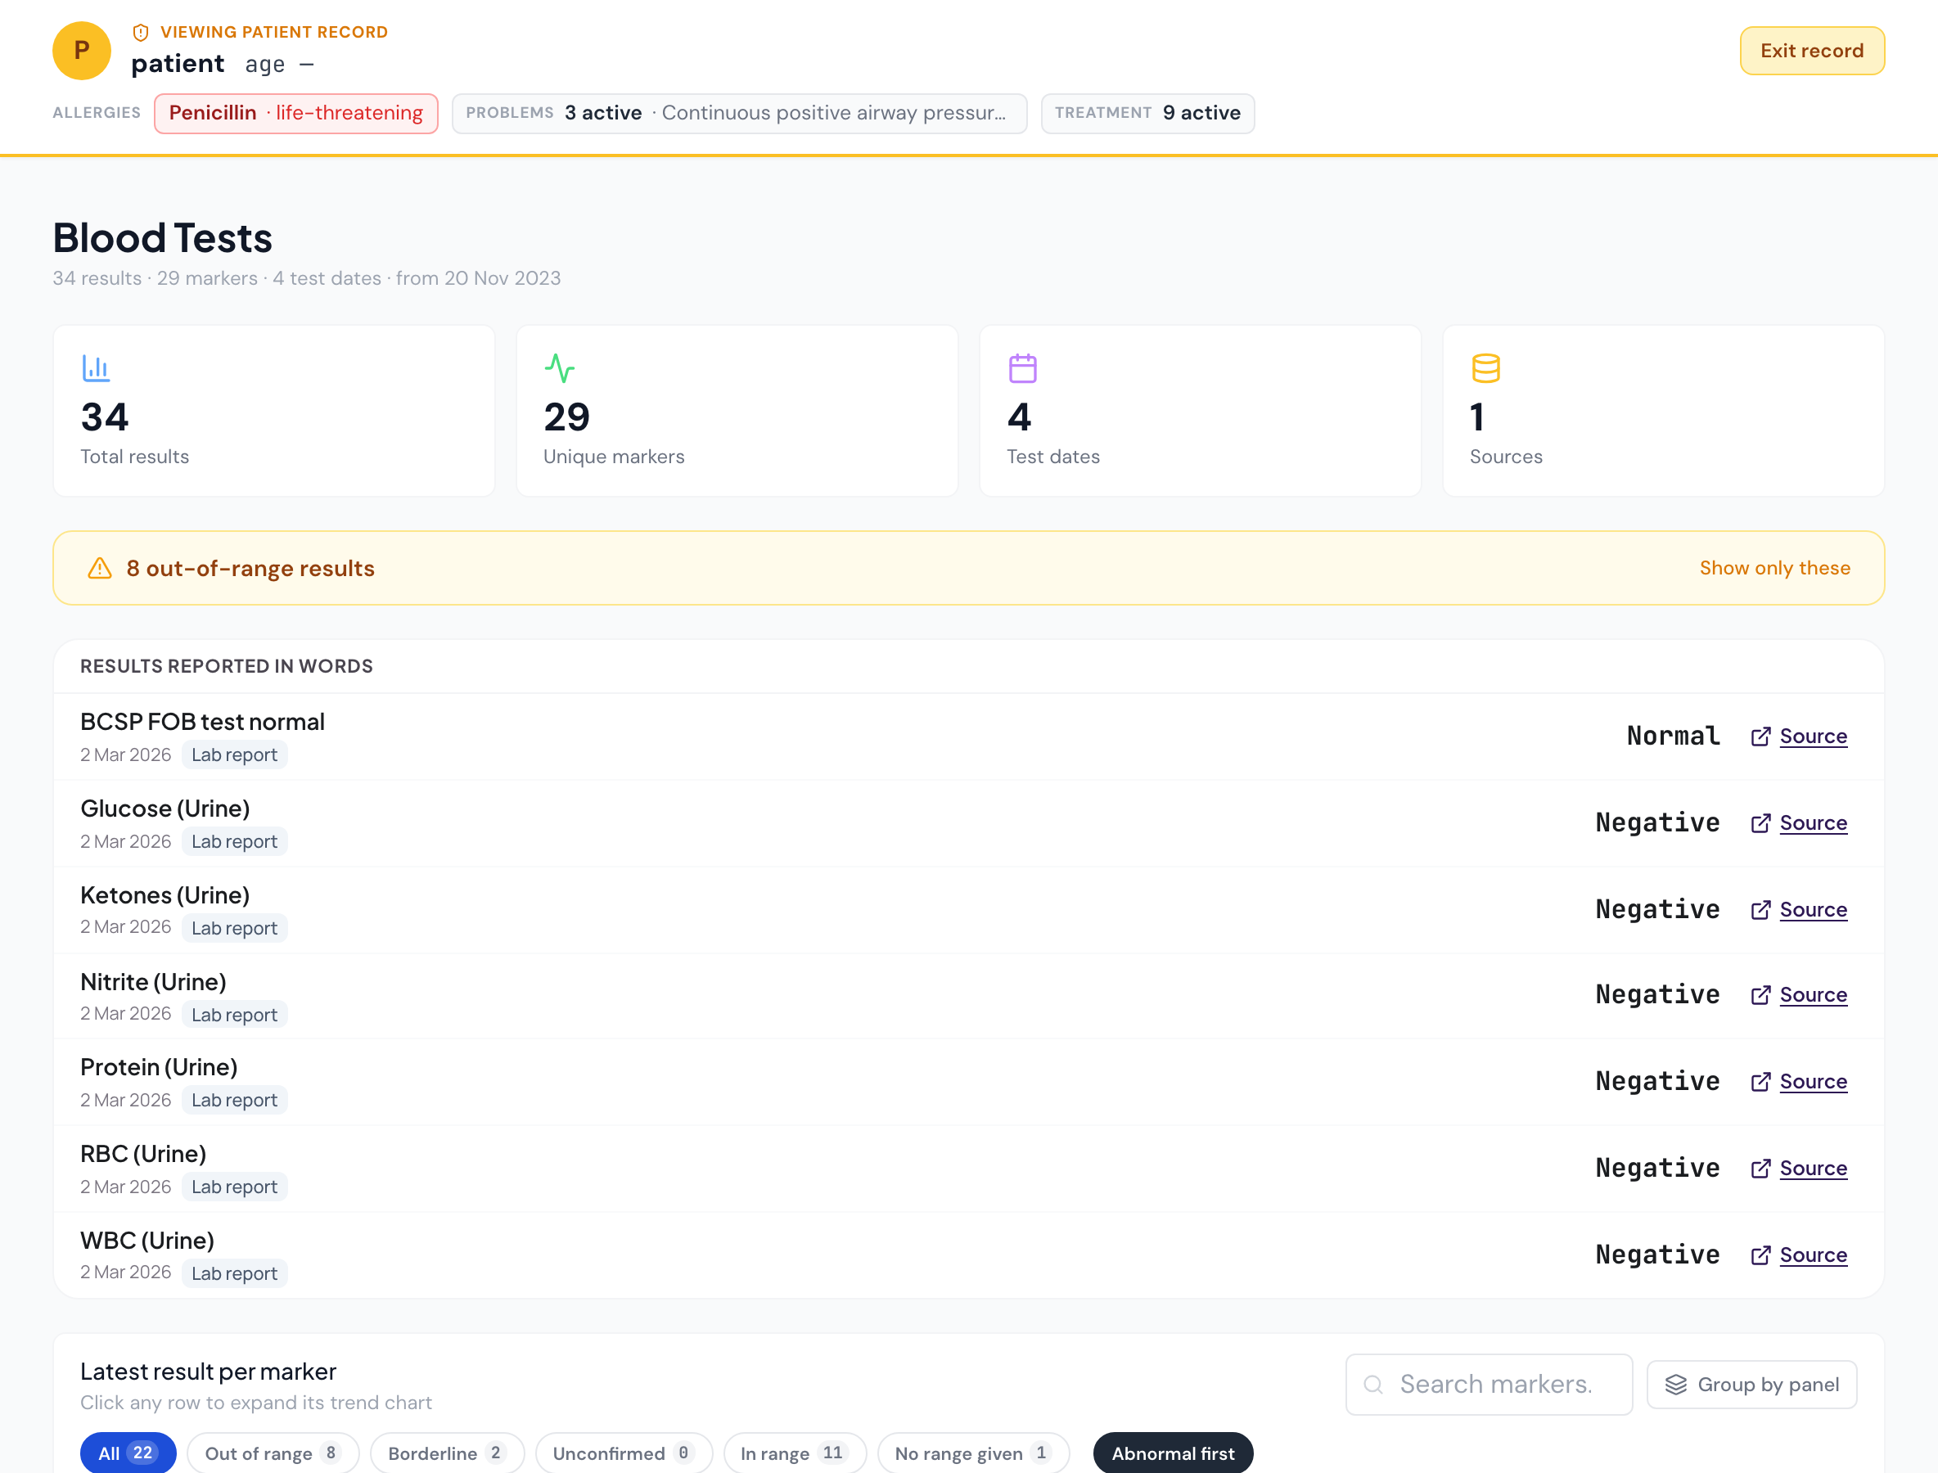Click external link icon for Glucose (Urine)
This screenshot has height=1473, width=1938.
(1760, 823)
